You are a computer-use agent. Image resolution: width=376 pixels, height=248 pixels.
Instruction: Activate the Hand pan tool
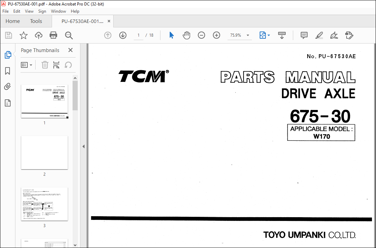coord(186,35)
